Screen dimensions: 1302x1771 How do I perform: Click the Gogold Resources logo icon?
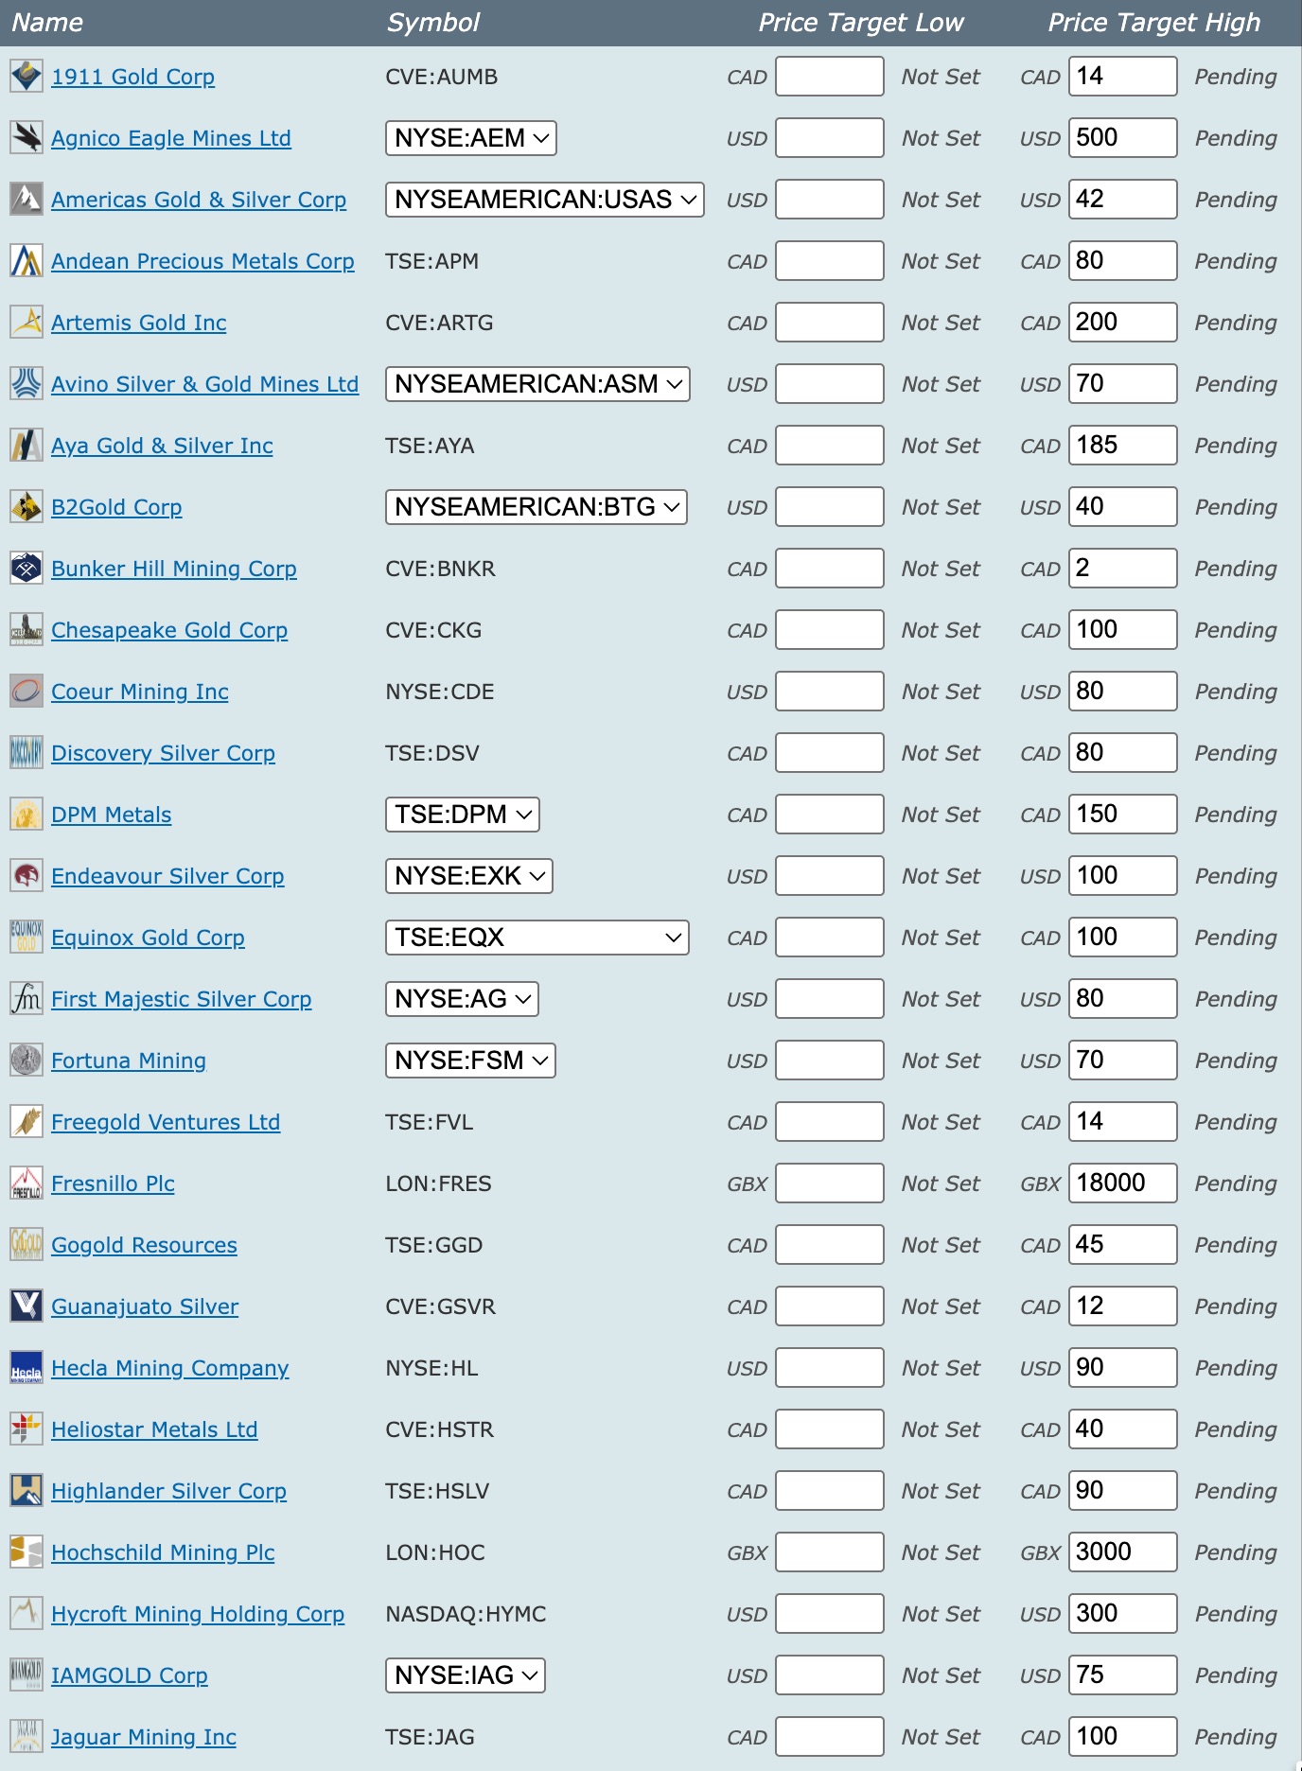coord(26,1245)
